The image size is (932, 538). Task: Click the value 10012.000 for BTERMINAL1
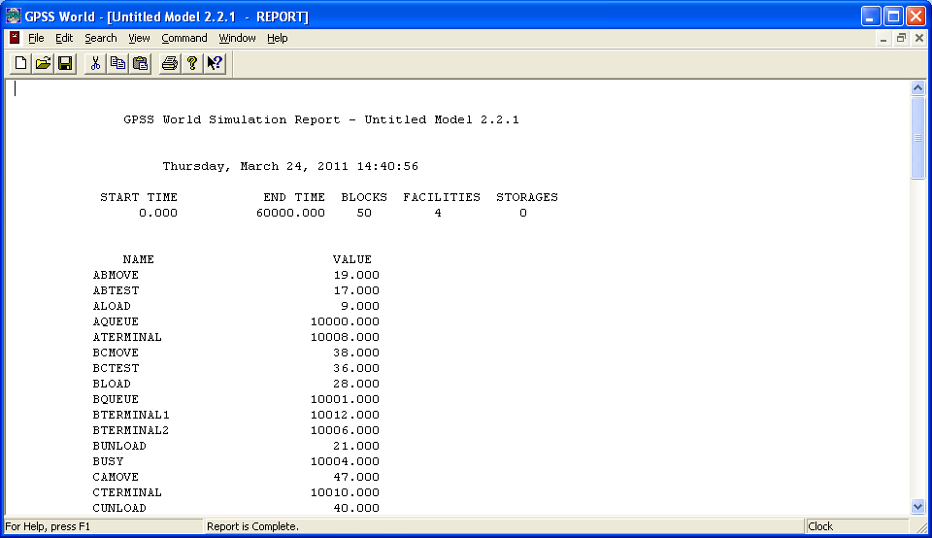[345, 415]
